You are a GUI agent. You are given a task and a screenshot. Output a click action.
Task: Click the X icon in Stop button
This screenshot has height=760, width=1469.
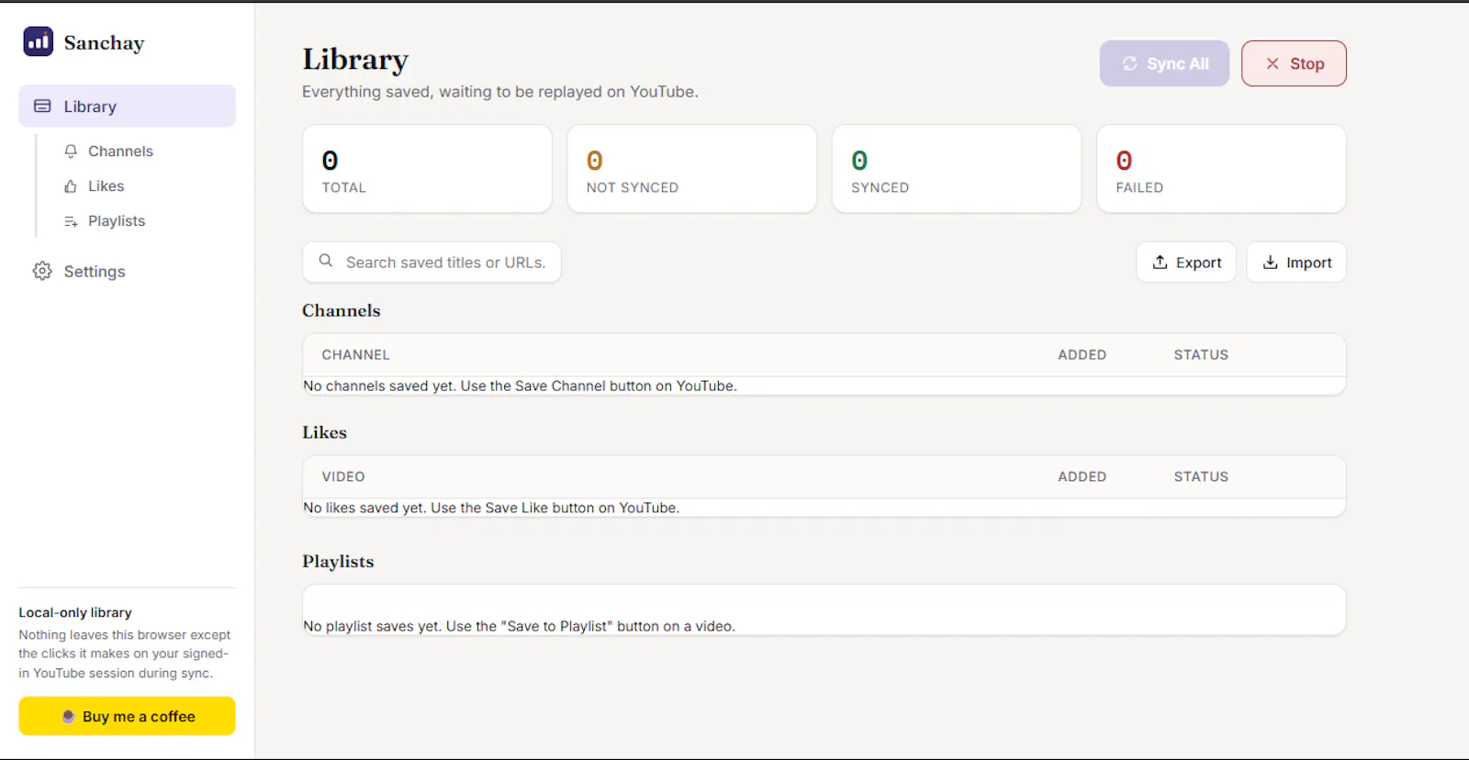pos(1273,63)
